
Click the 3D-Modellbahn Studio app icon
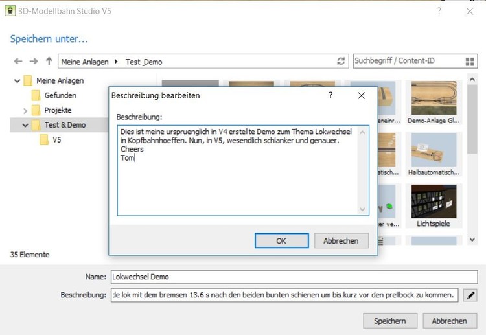coord(10,11)
